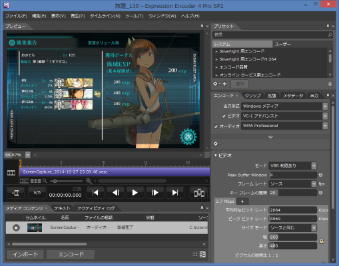Step forward one frame
This screenshot has width=339, height=266.
click(155, 193)
